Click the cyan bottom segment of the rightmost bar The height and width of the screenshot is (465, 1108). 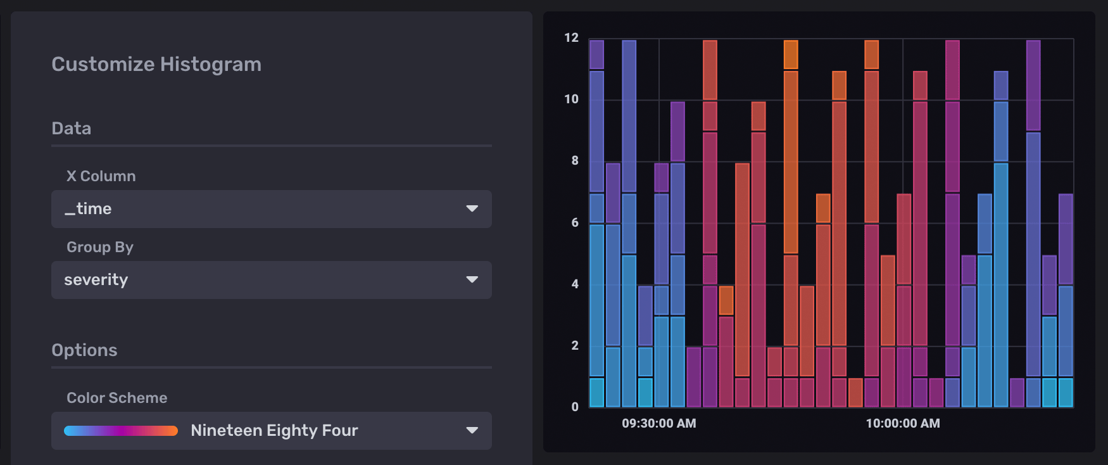coord(1066,392)
